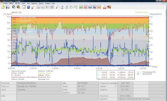The width and height of the screenshot is (167, 101).
Task: Click the Vitesse value '23,4 / 48,3'
Action: coord(125,86)
